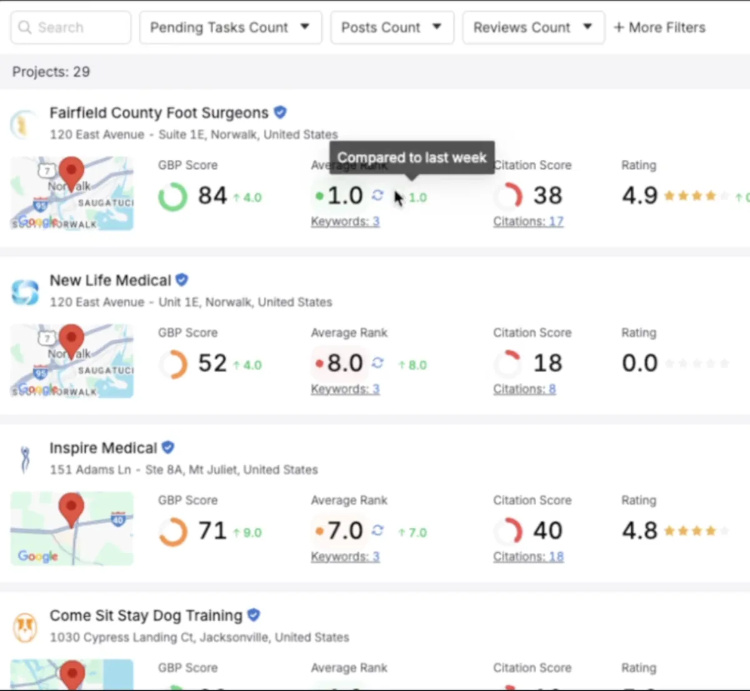Click the verified badge next to Fairfield County Foot Surgeons
750x691 pixels.
click(281, 112)
